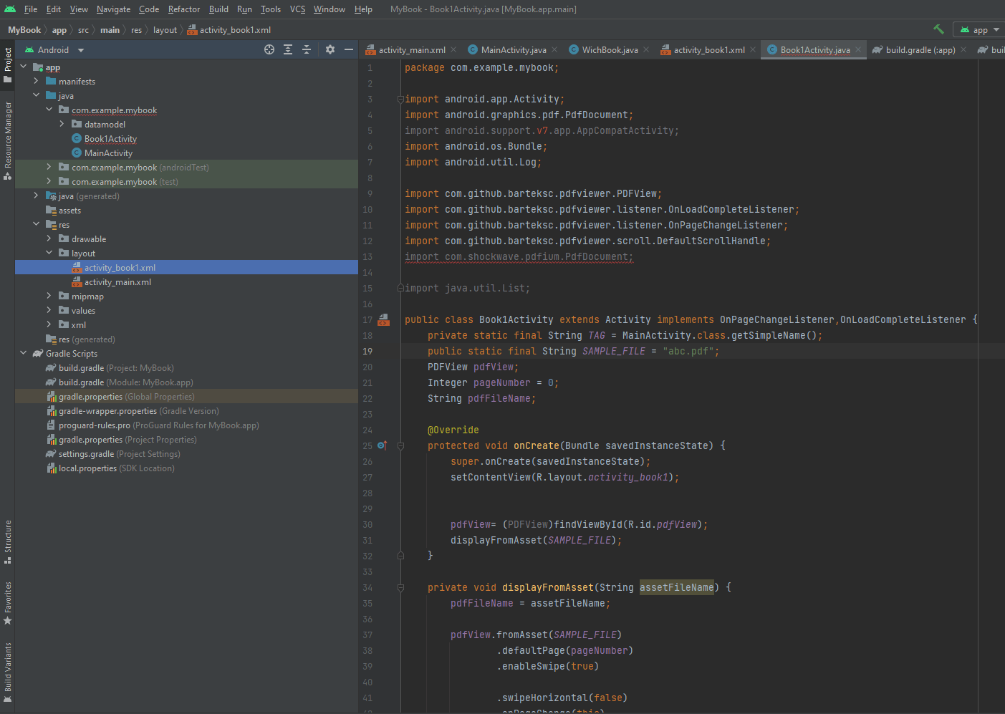This screenshot has height=714, width=1005.
Task: Click MyBook in the breadcrumb bar
Action: tap(24, 30)
